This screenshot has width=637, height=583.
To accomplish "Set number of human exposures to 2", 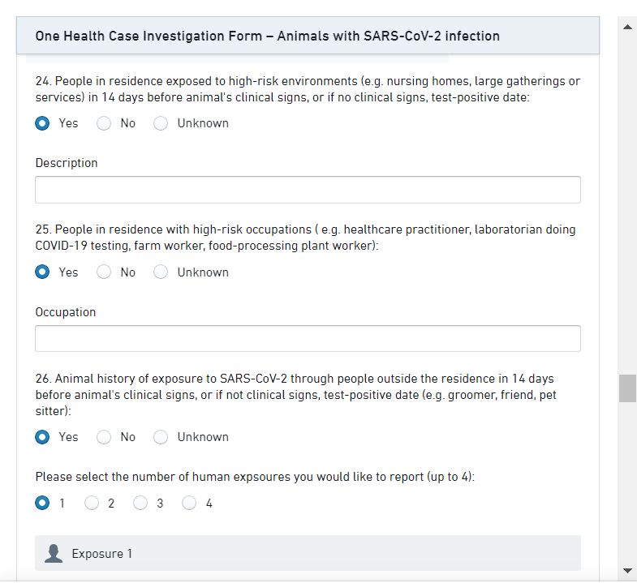I will pyautogui.click(x=92, y=504).
